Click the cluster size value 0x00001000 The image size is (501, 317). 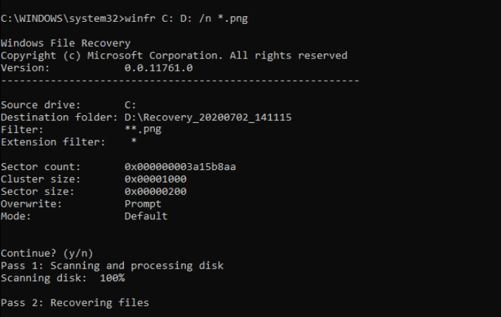pos(156,179)
